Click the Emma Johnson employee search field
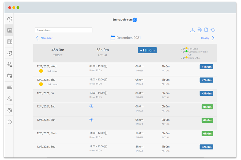The height and width of the screenshot is (160, 241). click(x=63, y=30)
